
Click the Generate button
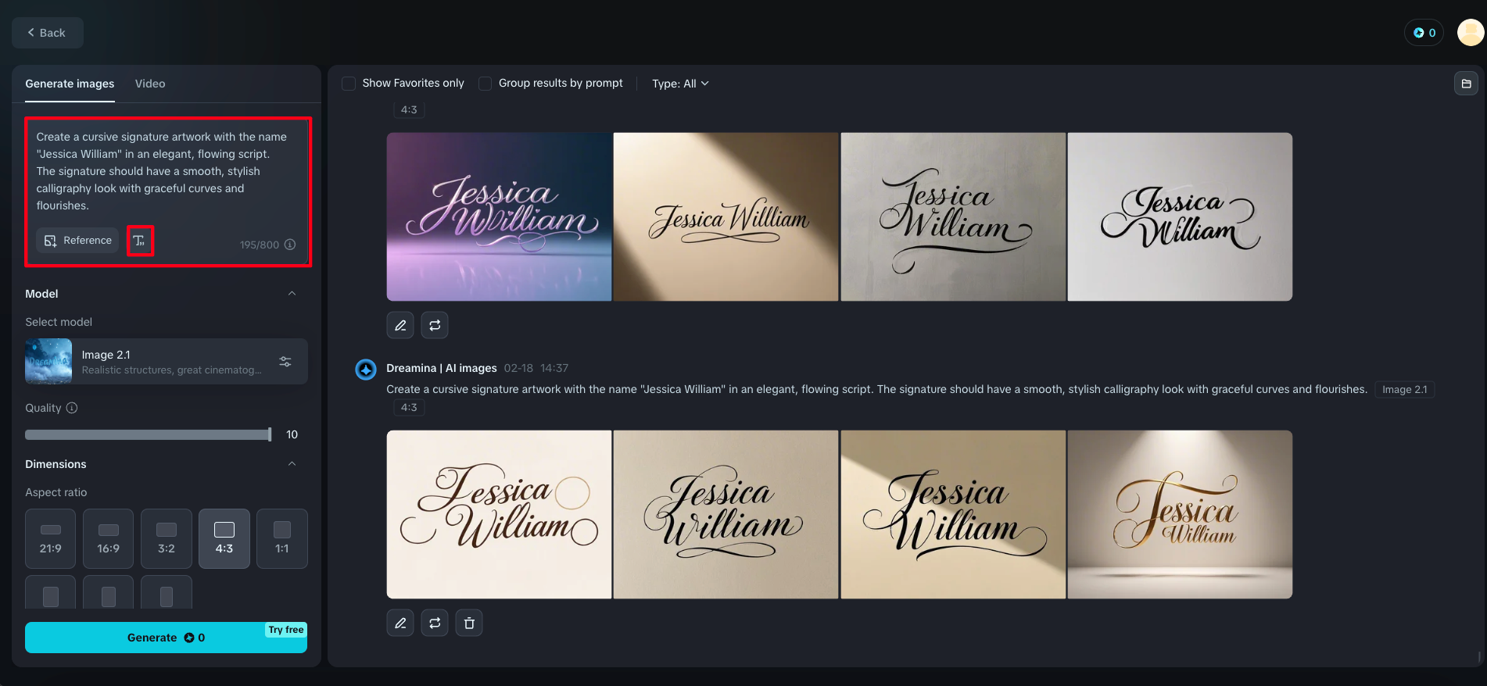(x=166, y=638)
